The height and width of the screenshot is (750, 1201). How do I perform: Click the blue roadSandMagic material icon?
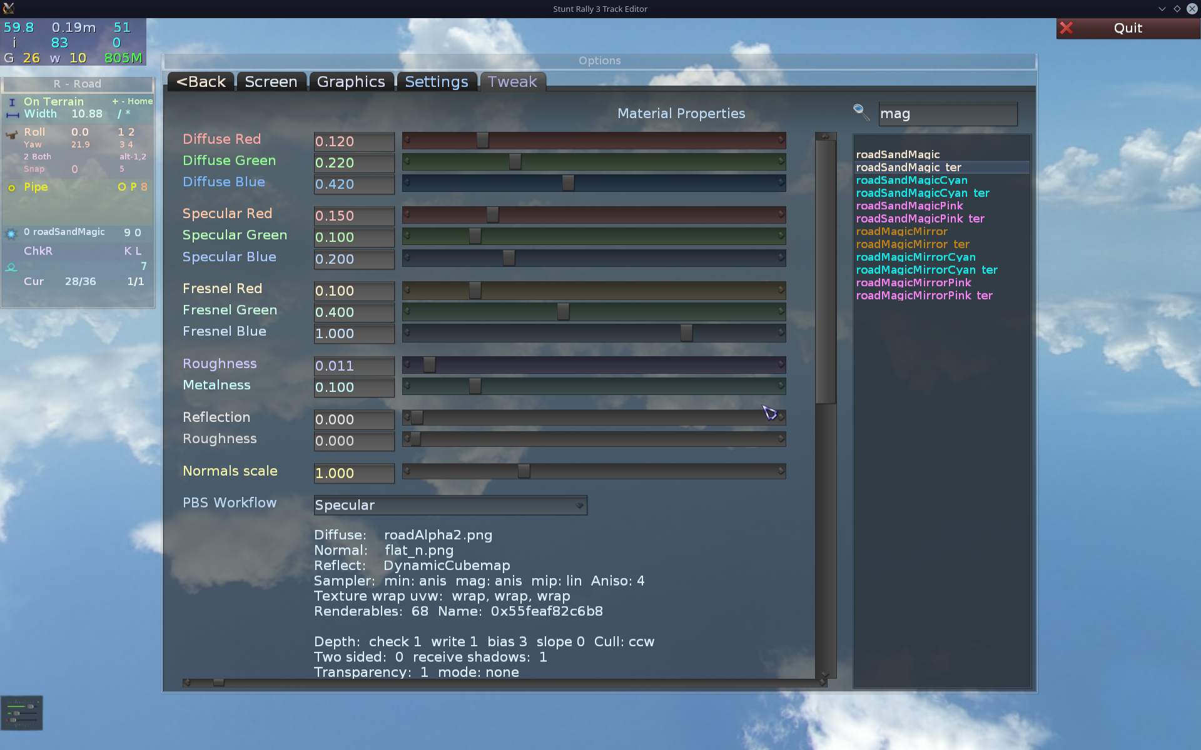click(x=11, y=233)
